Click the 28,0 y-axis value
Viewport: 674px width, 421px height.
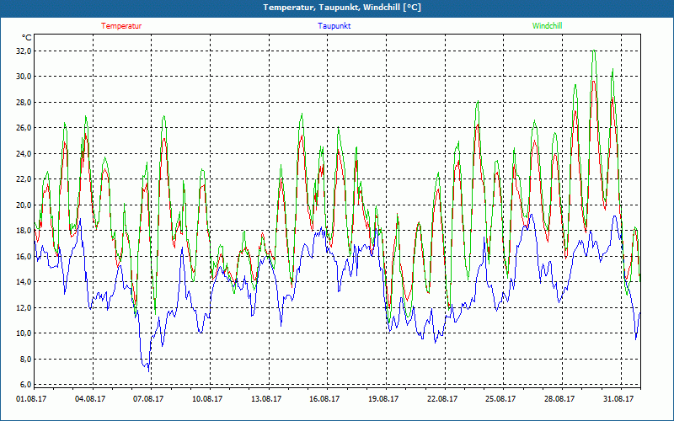[24, 102]
